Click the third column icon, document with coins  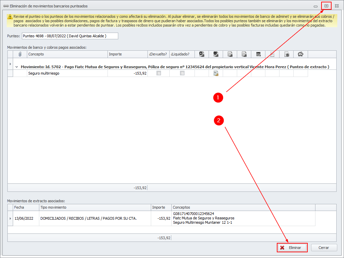[230, 54]
